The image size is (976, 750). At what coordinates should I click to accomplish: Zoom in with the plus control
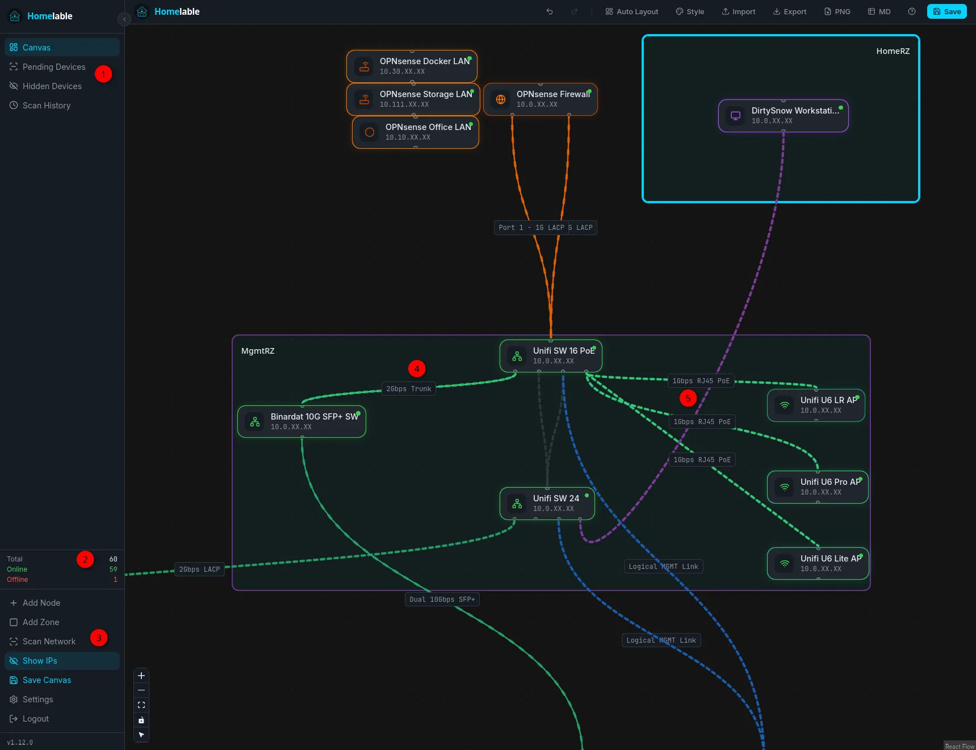(x=141, y=676)
